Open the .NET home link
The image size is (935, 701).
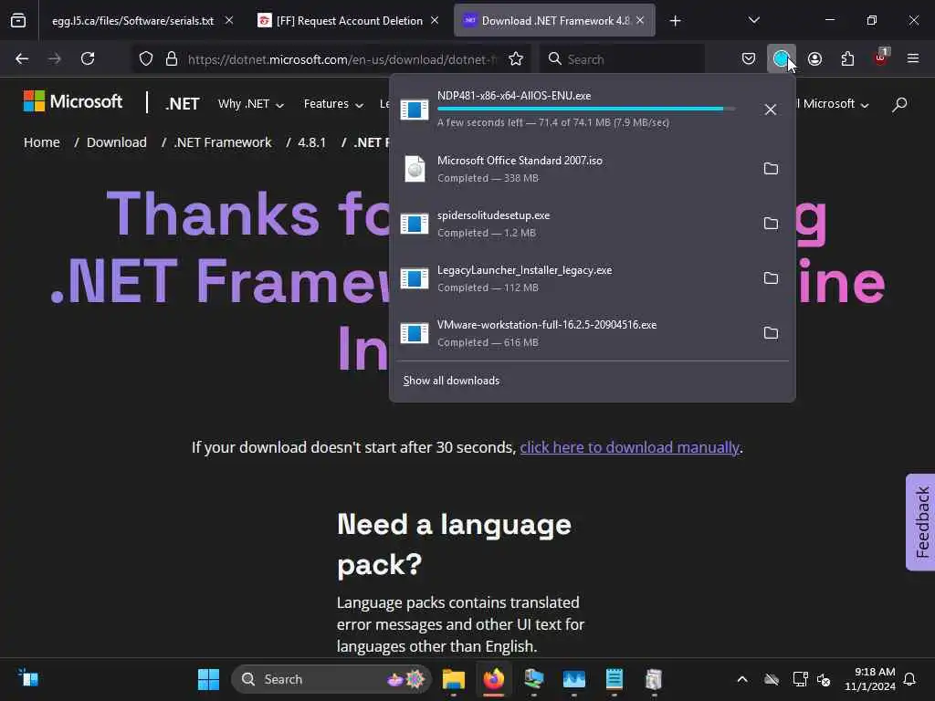coord(182,104)
